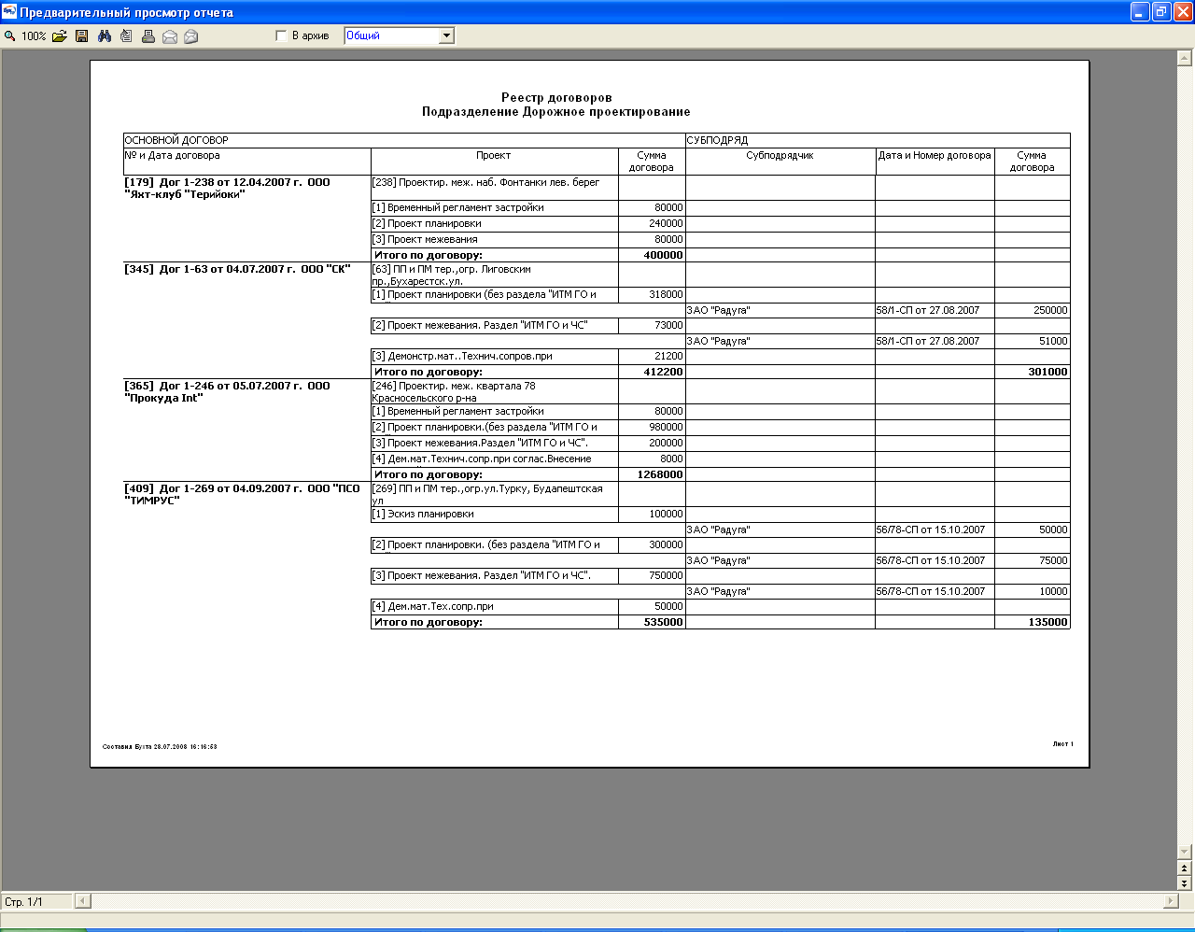Click the 135000 subcontract total

pos(1032,622)
